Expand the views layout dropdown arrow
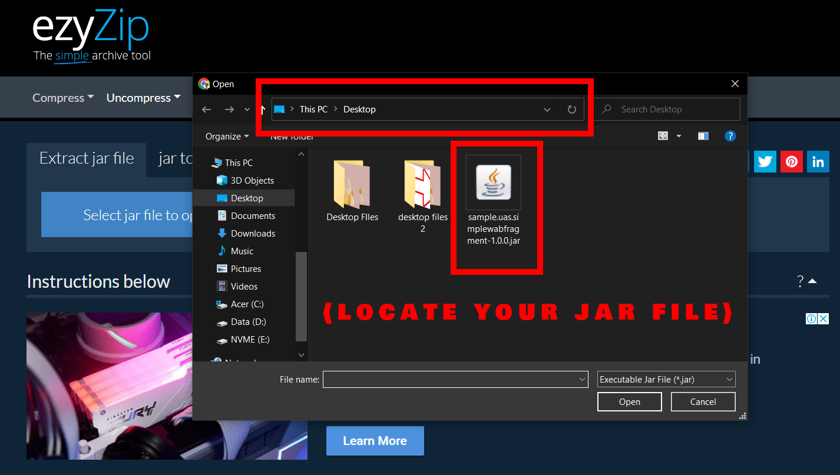This screenshot has width=840, height=475. pos(679,135)
